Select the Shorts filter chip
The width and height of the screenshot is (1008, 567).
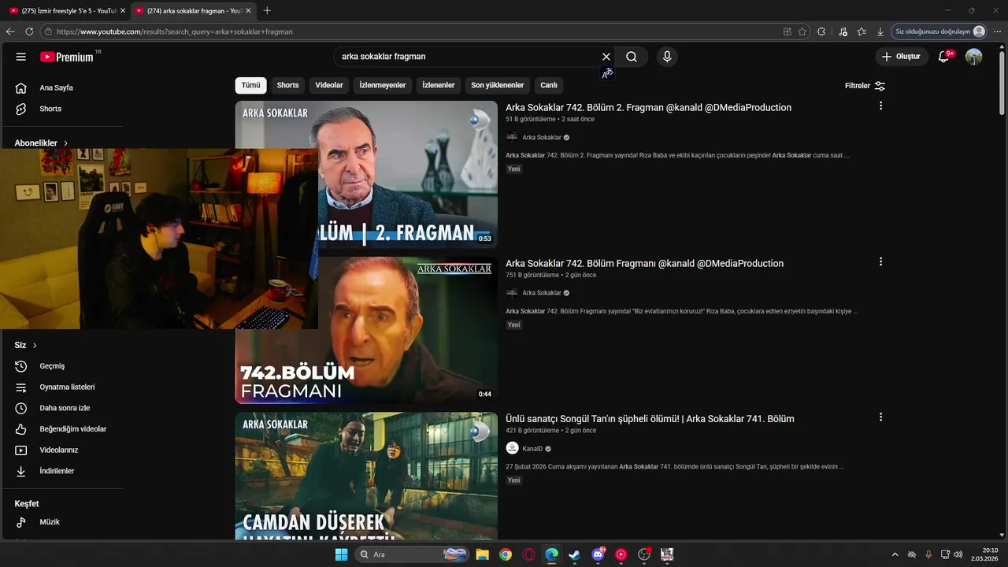click(x=287, y=85)
